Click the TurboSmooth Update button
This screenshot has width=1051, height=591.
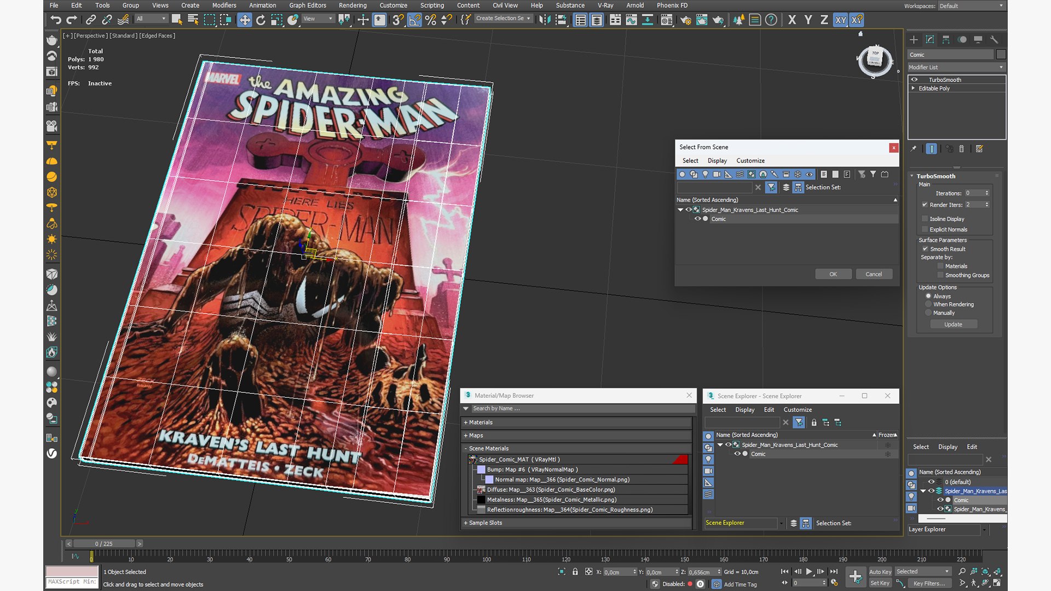953,325
